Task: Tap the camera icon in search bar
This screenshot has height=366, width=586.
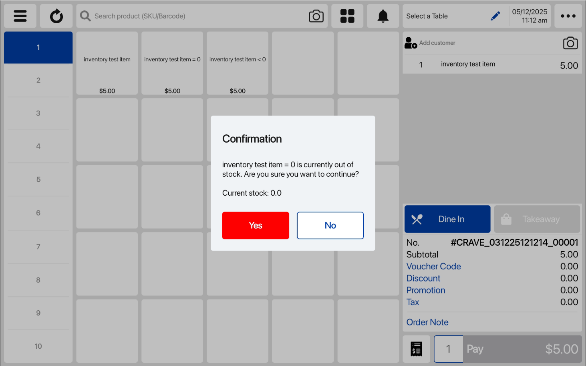Action: [x=316, y=16]
